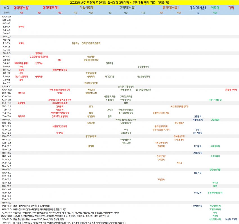Click the '6.2~6.4' row label

coord(6,27)
